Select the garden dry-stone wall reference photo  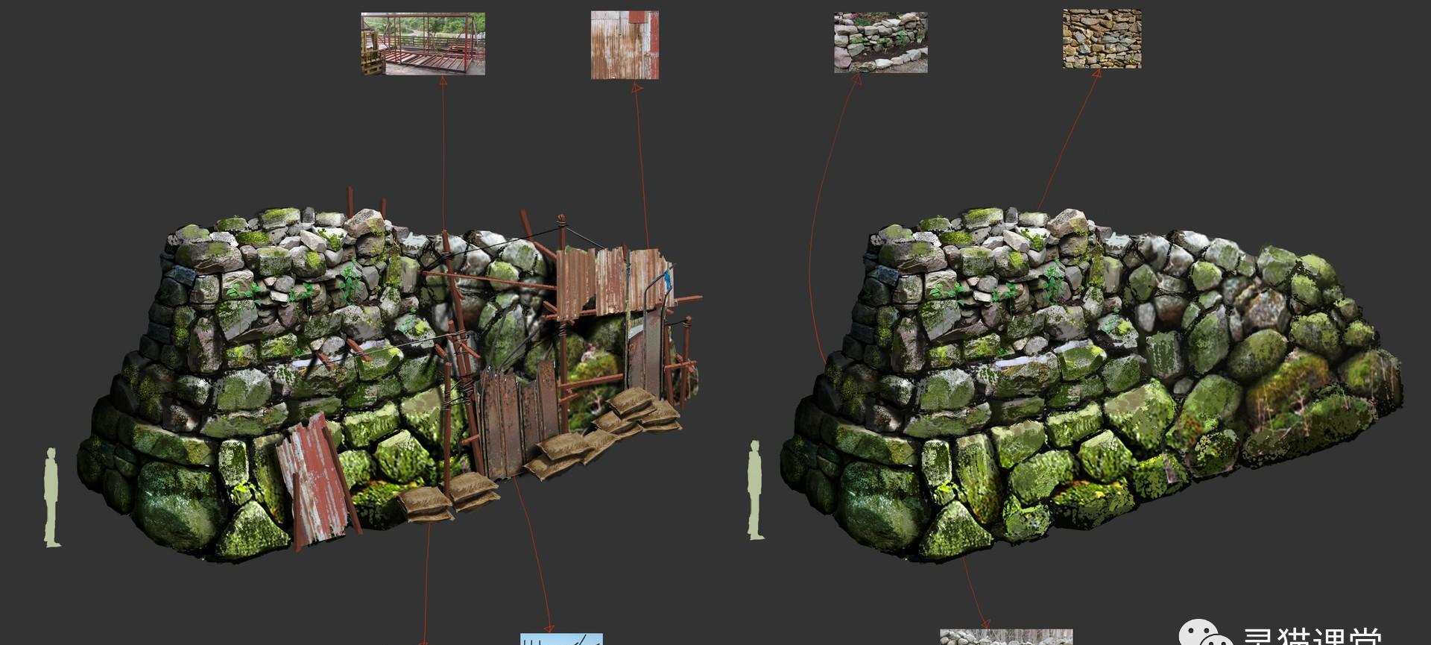880,42
